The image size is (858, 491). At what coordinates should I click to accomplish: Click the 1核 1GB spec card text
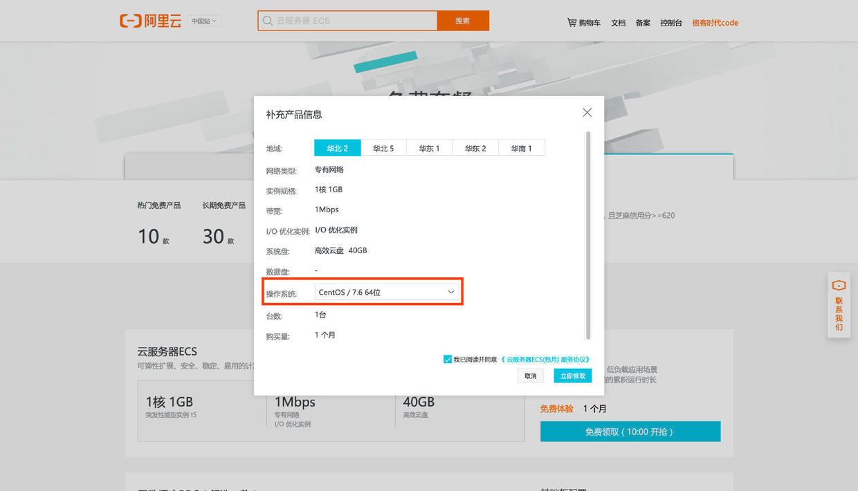pos(170,402)
